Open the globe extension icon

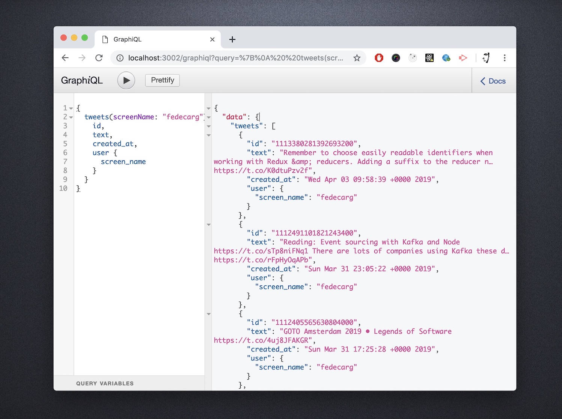446,58
